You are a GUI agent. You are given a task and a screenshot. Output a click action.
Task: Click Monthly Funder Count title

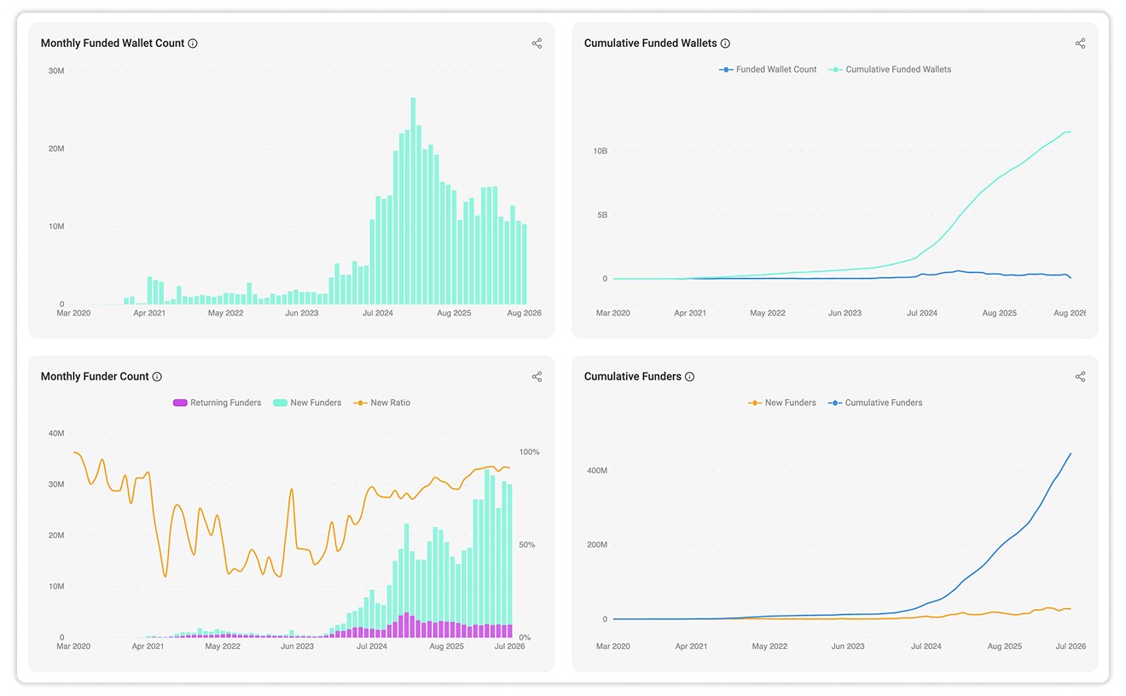pyautogui.click(x=95, y=376)
